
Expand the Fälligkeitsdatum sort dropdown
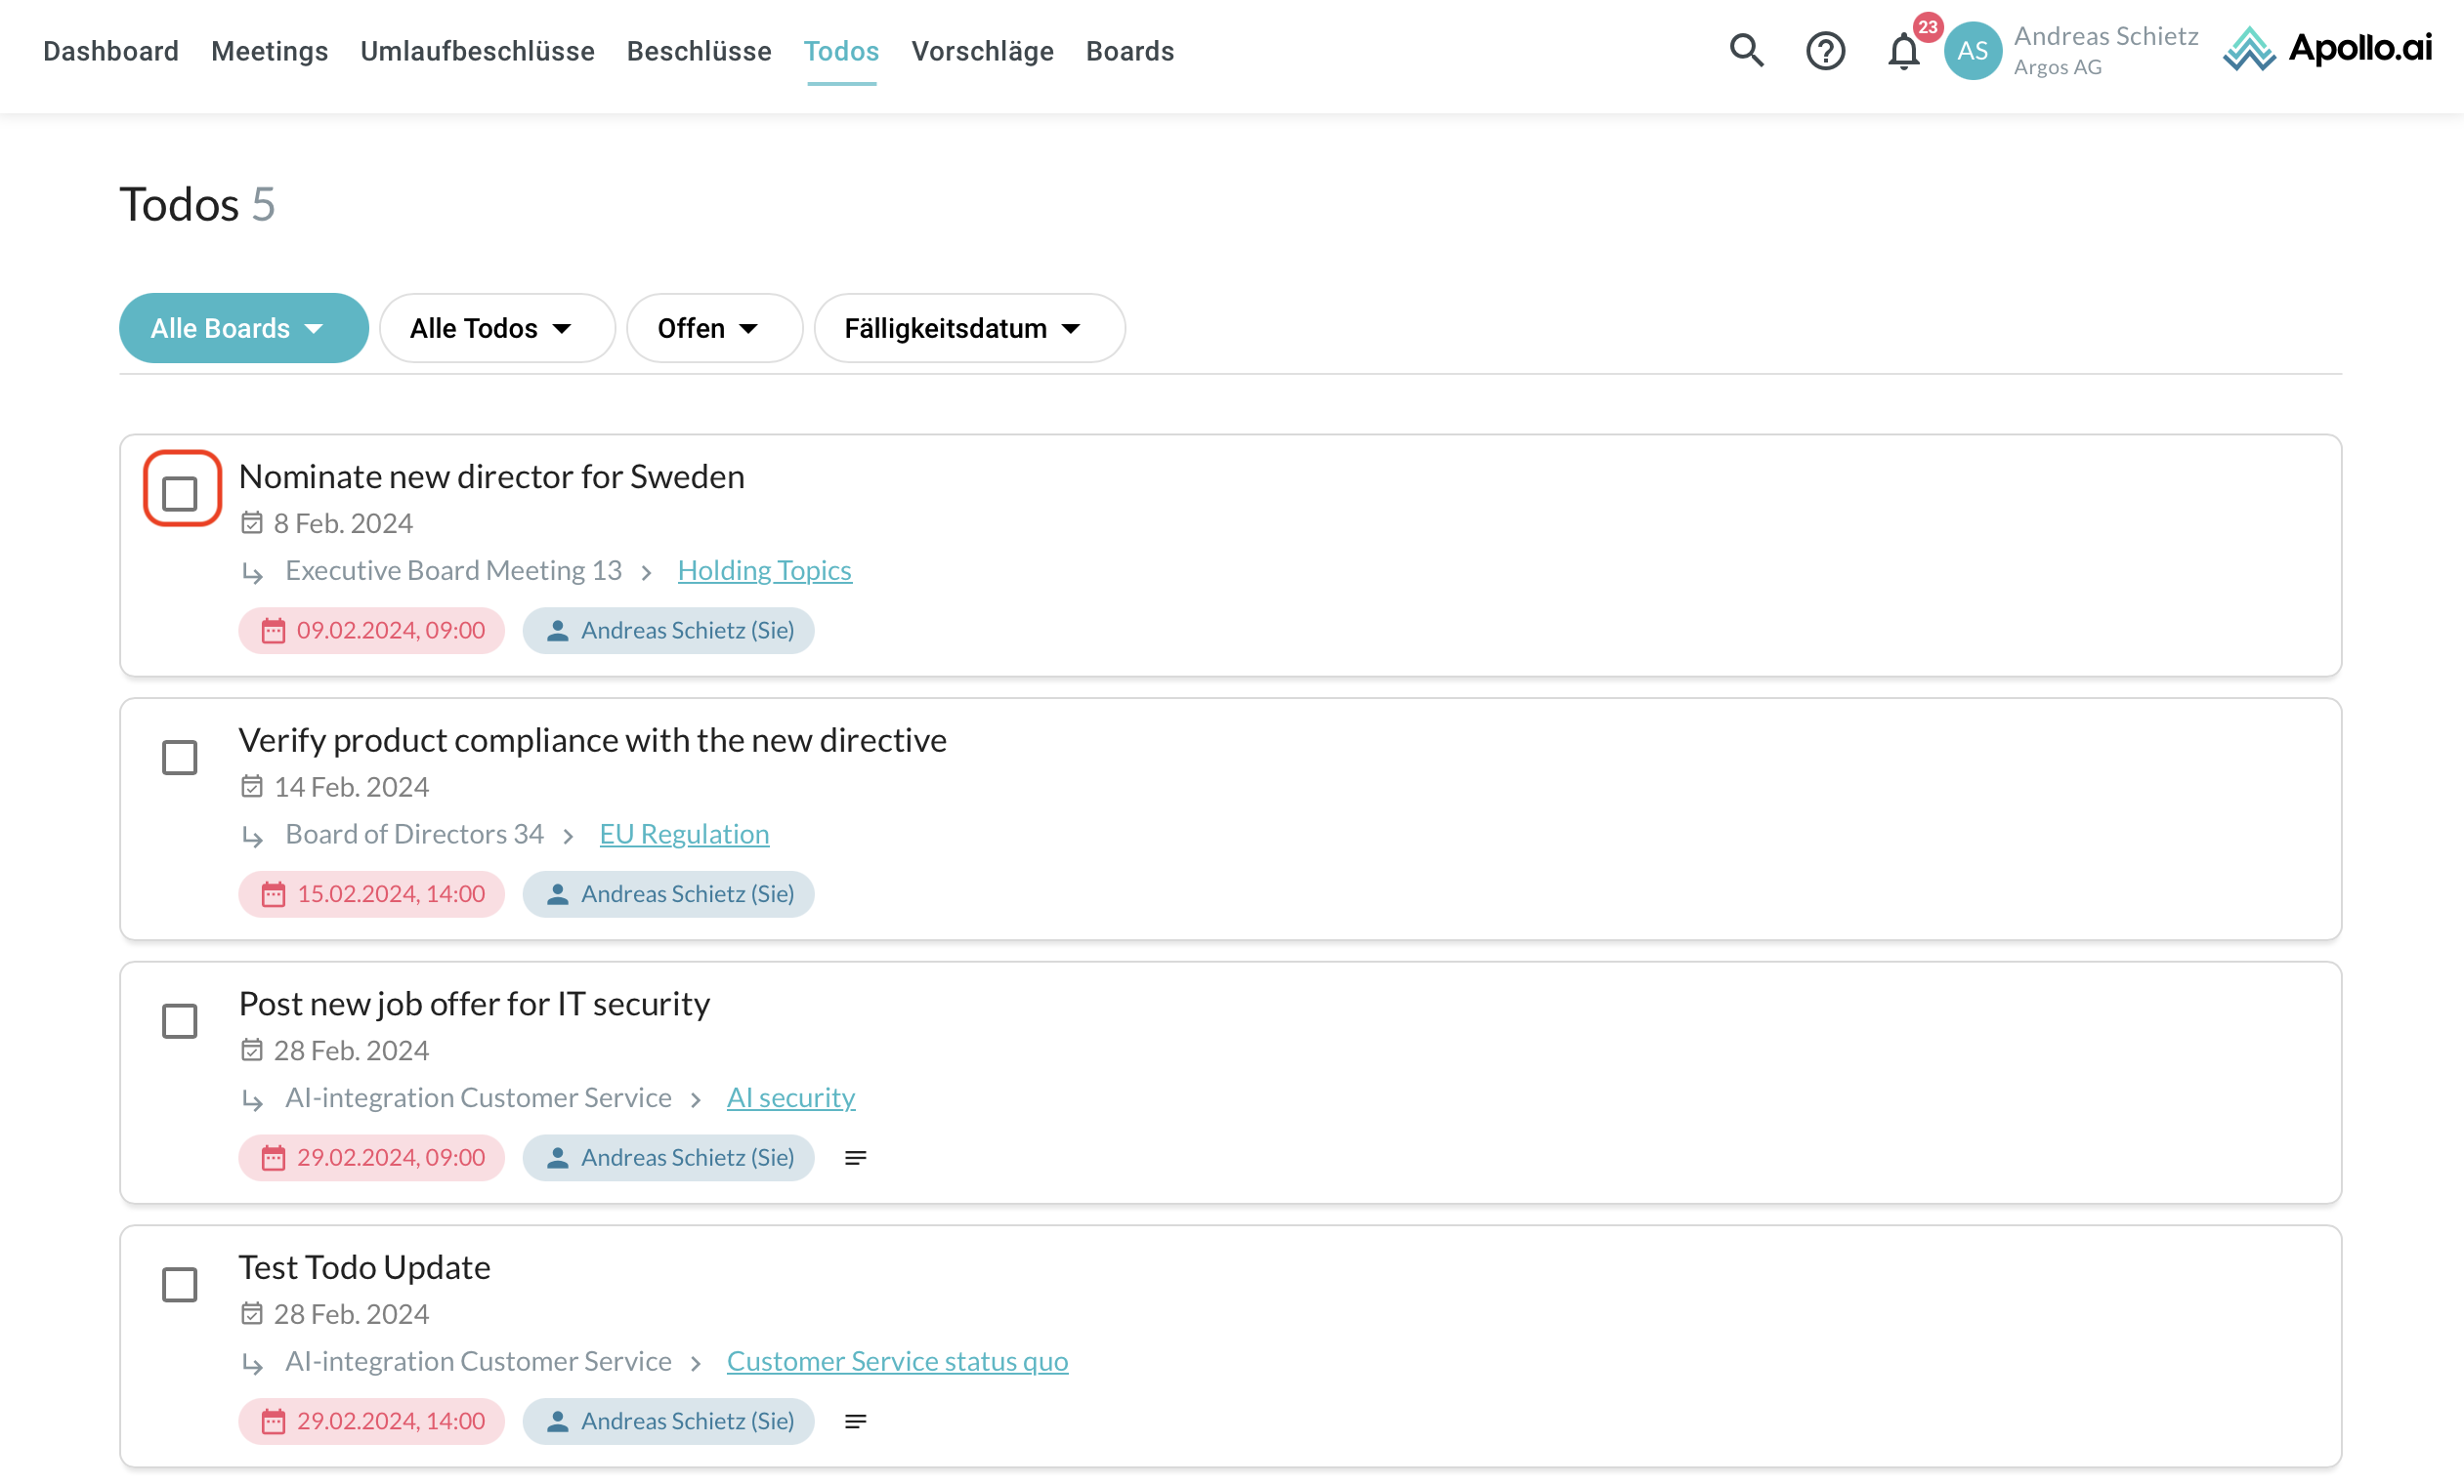[x=968, y=328]
